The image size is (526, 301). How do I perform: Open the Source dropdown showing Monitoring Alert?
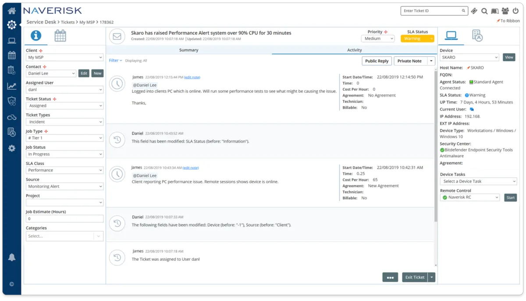click(x=64, y=186)
